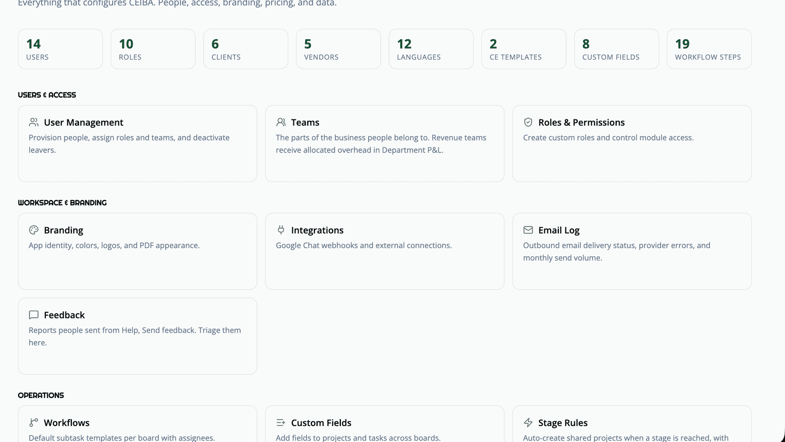The height and width of the screenshot is (442, 785).
Task: Click 'Reports people sent from Help' description
Action: click(x=135, y=336)
